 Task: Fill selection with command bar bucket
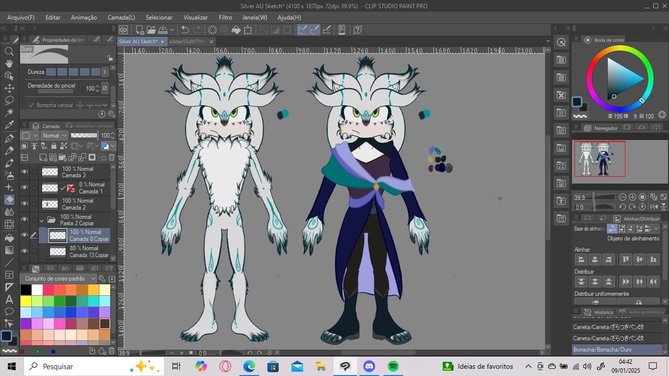[x=236, y=30]
